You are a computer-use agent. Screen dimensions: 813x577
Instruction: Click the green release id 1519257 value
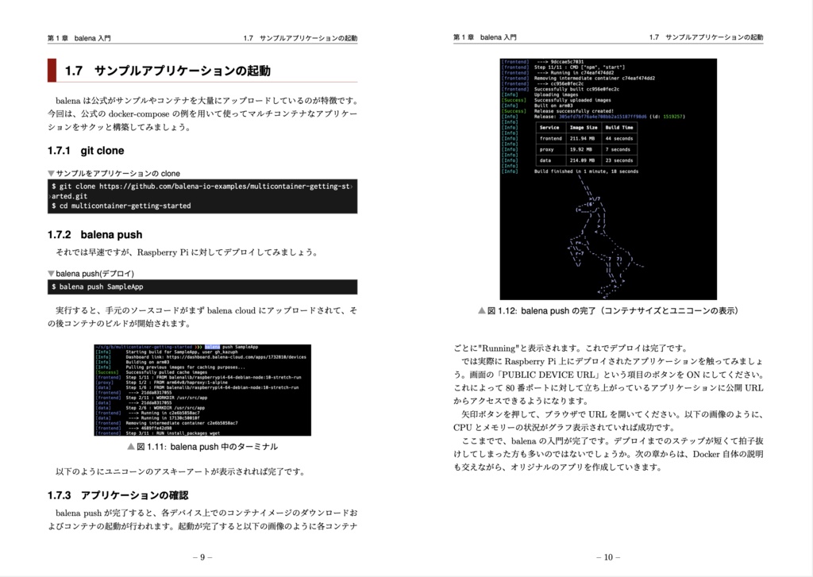tap(672, 117)
